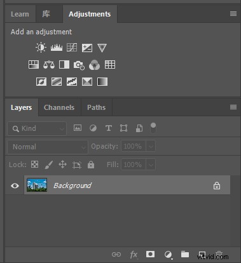
Task: Prevent auto-nesting in artboards lock
Action: pyautogui.click(x=77, y=165)
